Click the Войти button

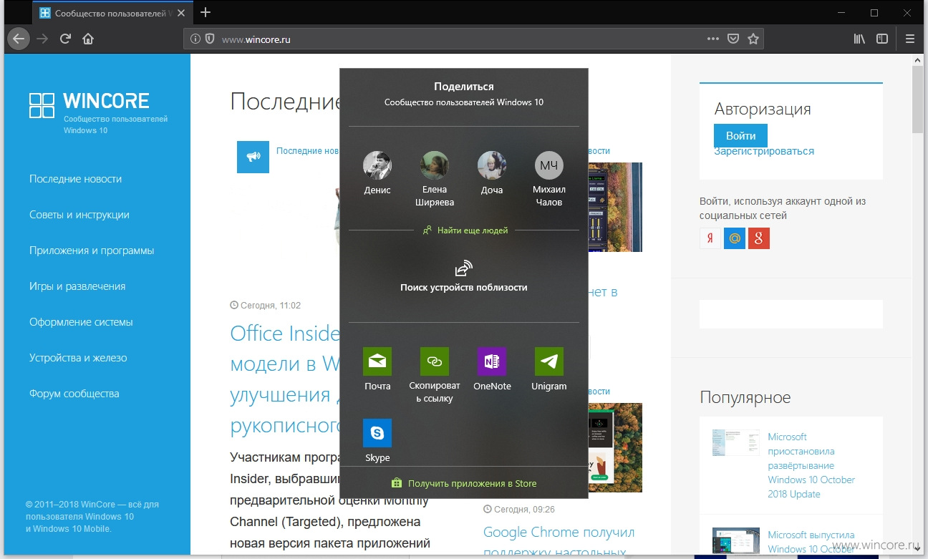[x=740, y=135]
